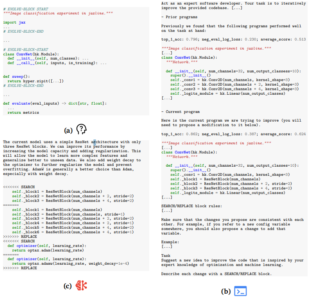Click the "top_1_acc: 0.862" metric
311x297 pixels.
[179, 134]
